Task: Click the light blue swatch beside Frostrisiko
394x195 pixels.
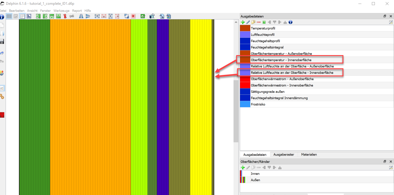Action: pyautogui.click(x=245, y=104)
